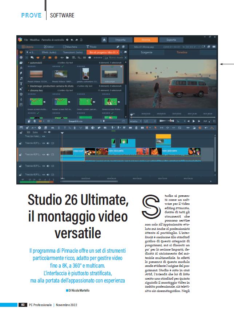Click the Redo arrow in menu bar

coord(76,40)
